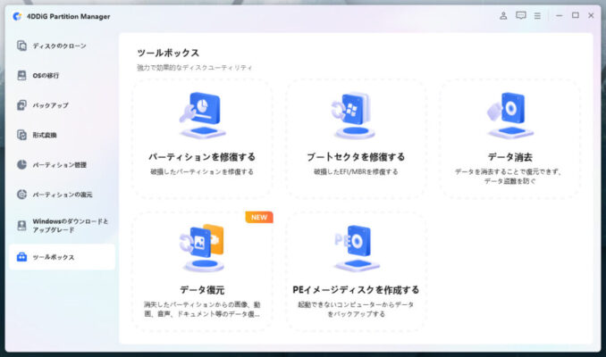Click the データ復元 card description text
Screen dimensions: 606x357
pos(202,309)
